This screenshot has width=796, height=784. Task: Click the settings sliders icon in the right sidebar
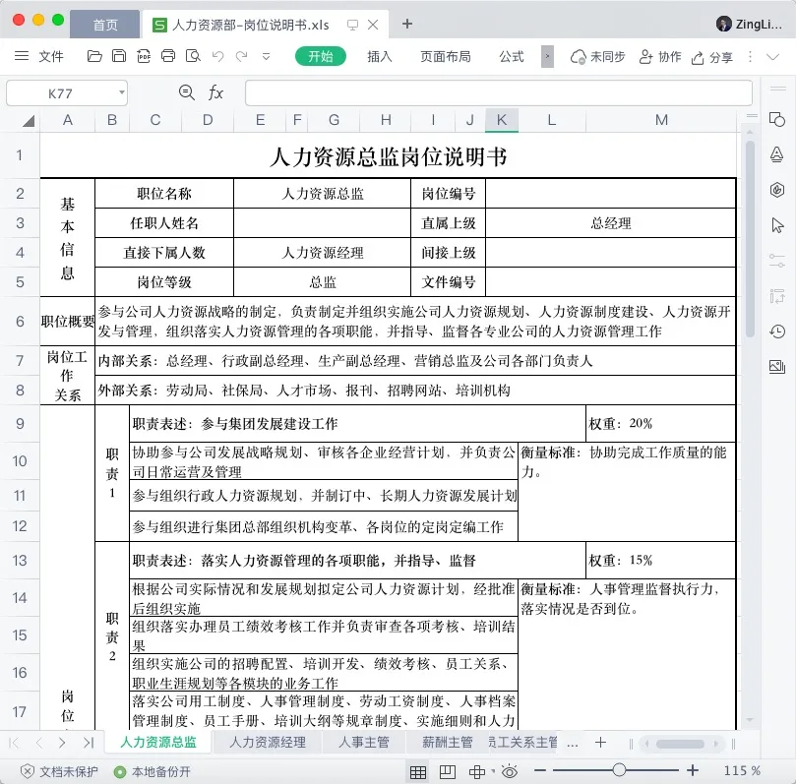[x=776, y=261]
